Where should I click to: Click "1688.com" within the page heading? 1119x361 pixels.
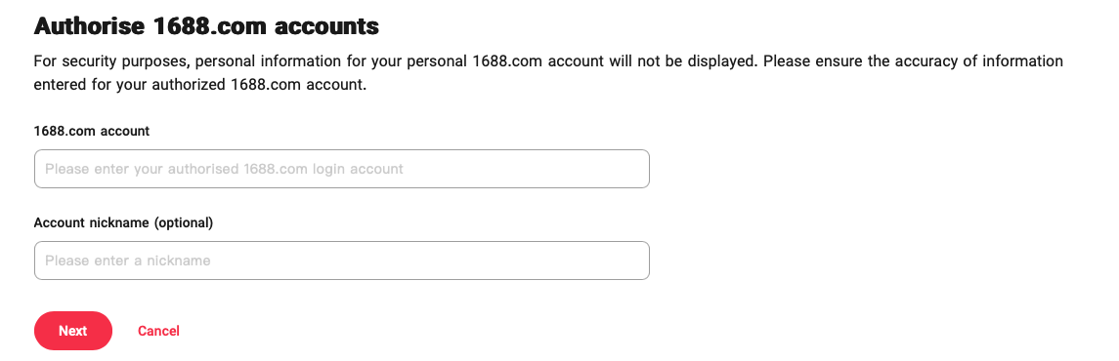[211, 26]
